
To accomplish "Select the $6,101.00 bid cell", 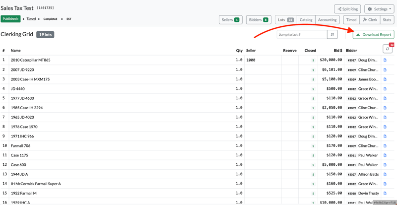I will pos(331,69).
